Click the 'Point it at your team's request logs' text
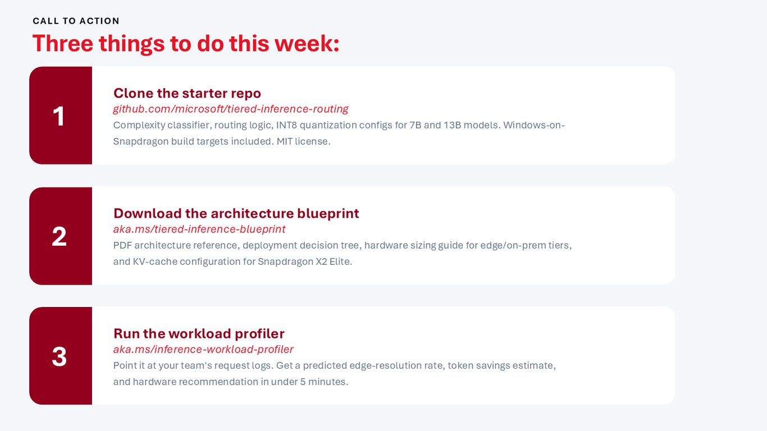 (x=193, y=365)
